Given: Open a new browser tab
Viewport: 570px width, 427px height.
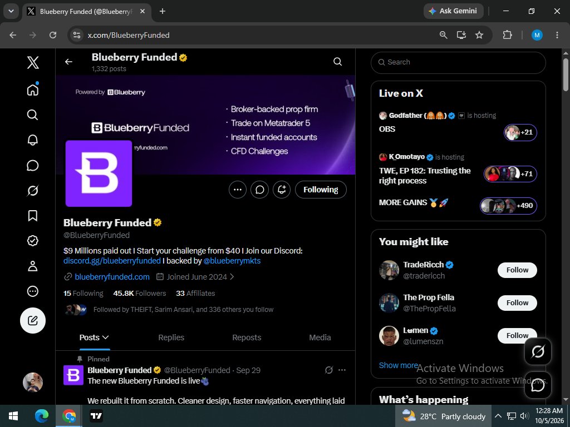Looking at the screenshot, I should point(163,11).
